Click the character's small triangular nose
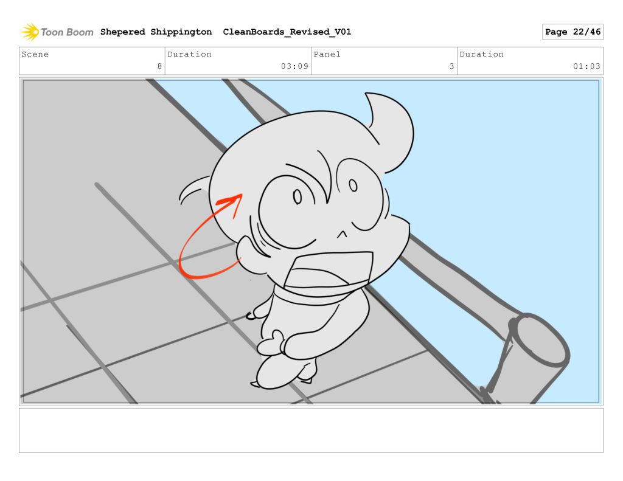The height and width of the screenshot is (481, 623). (343, 234)
